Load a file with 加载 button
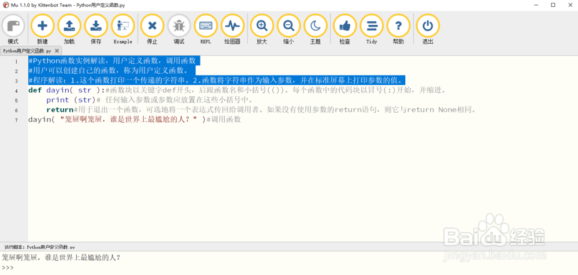The width and height of the screenshot is (578, 275). coord(69,29)
